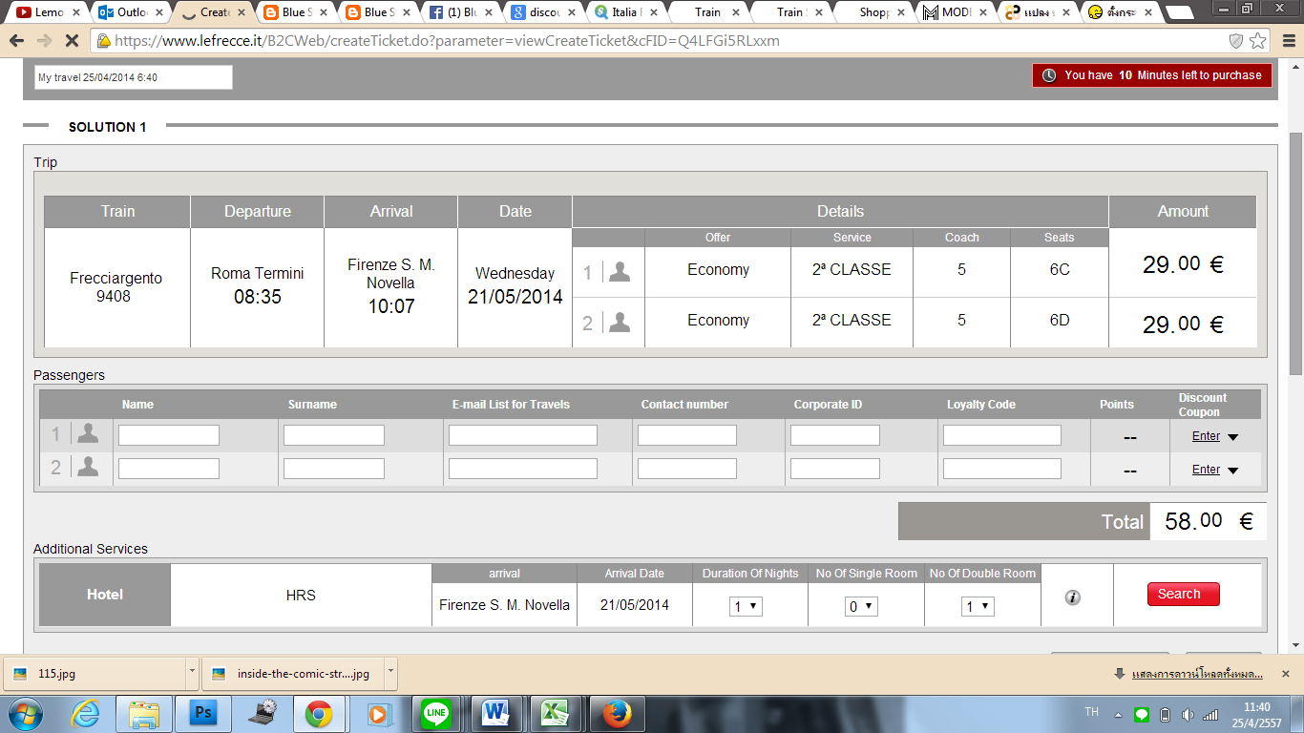Click Surname field for passenger 1

pyautogui.click(x=334, y=435)
